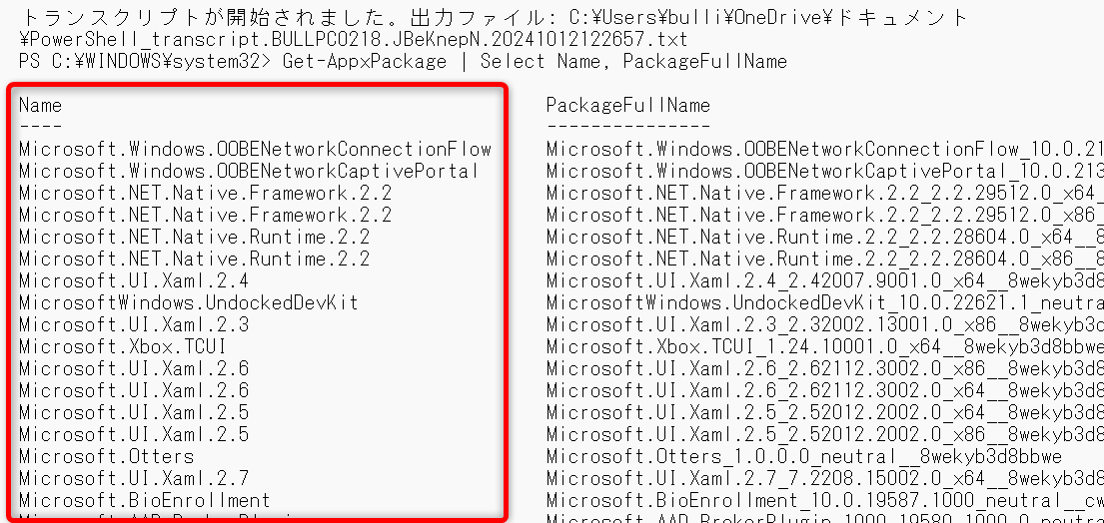Click the UI.Xaml.2.4_2.42007.9001.0_x64 full package name
The image size is (1104, 523).
click(825, 280)
